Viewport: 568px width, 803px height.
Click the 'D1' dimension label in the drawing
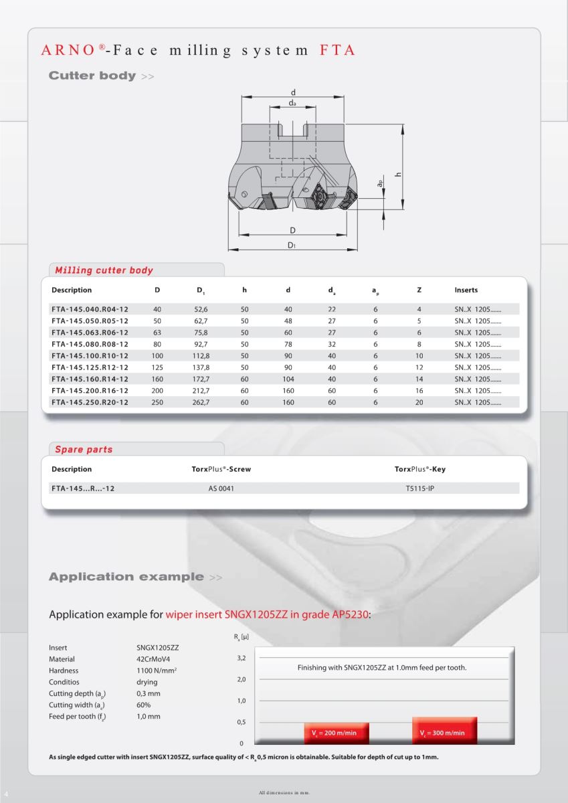(x=292, y=246)
